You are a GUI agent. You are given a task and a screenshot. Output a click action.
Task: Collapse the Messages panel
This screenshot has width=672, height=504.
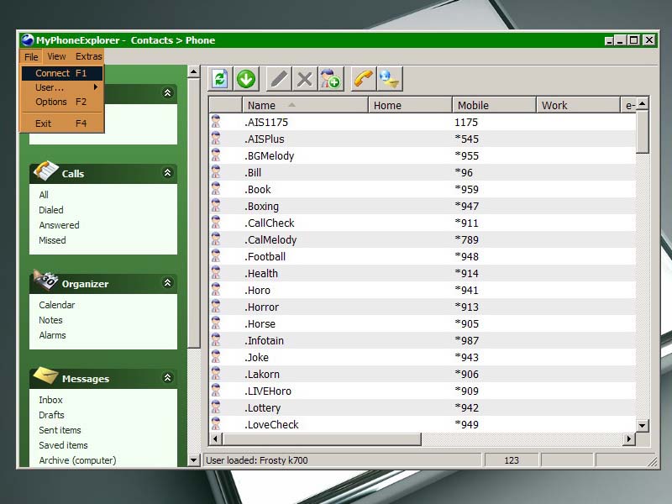point(167,377)
